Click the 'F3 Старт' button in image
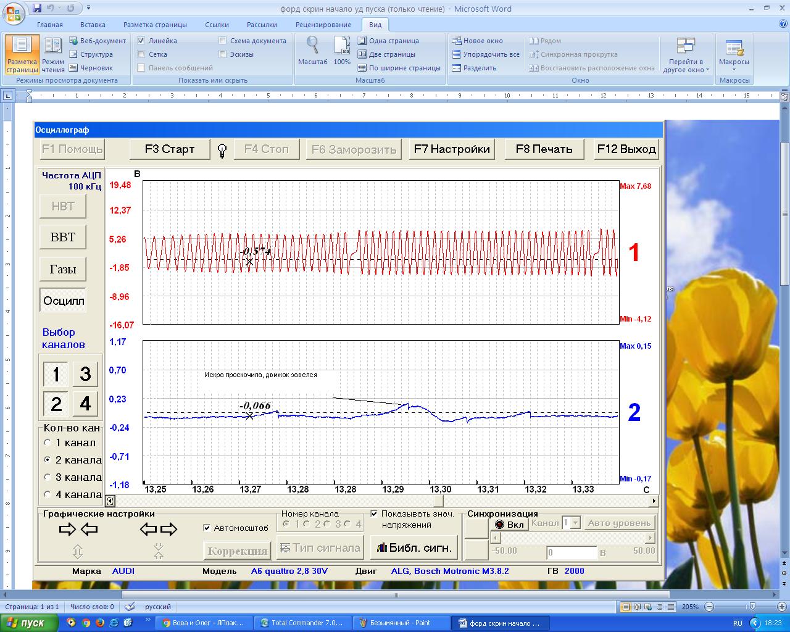This screenshot has width=790, height=632. click(170, 149)
